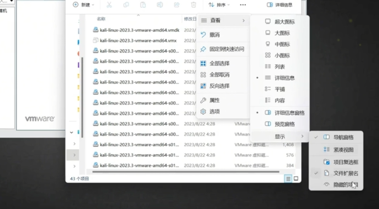Expand the highlighted navigation pane tree item

coord(74,155)
